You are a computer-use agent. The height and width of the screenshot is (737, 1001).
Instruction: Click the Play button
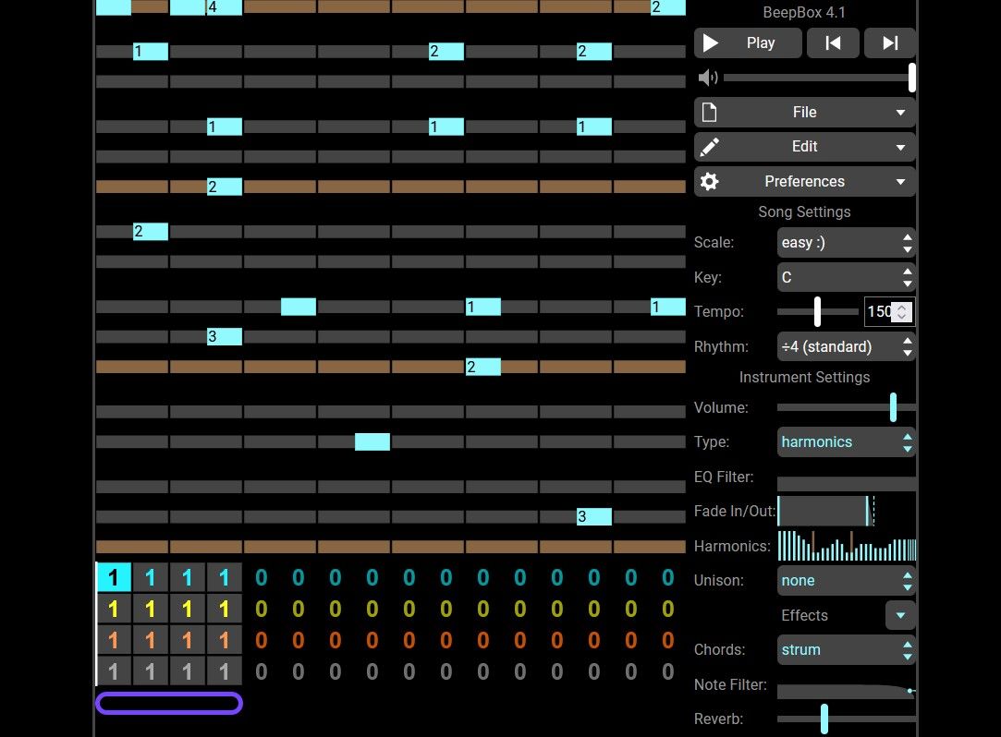pyautogui.click(x=748, y=43)
